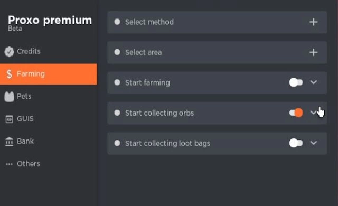Click the plus icon on Select area
Viewport: 338px width, 206px height.
click(x=313, y=52)
